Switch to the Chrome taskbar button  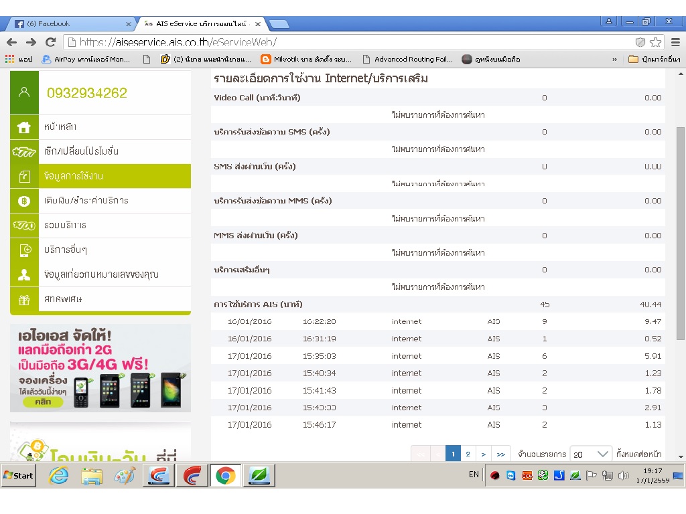tap(225, 476)
